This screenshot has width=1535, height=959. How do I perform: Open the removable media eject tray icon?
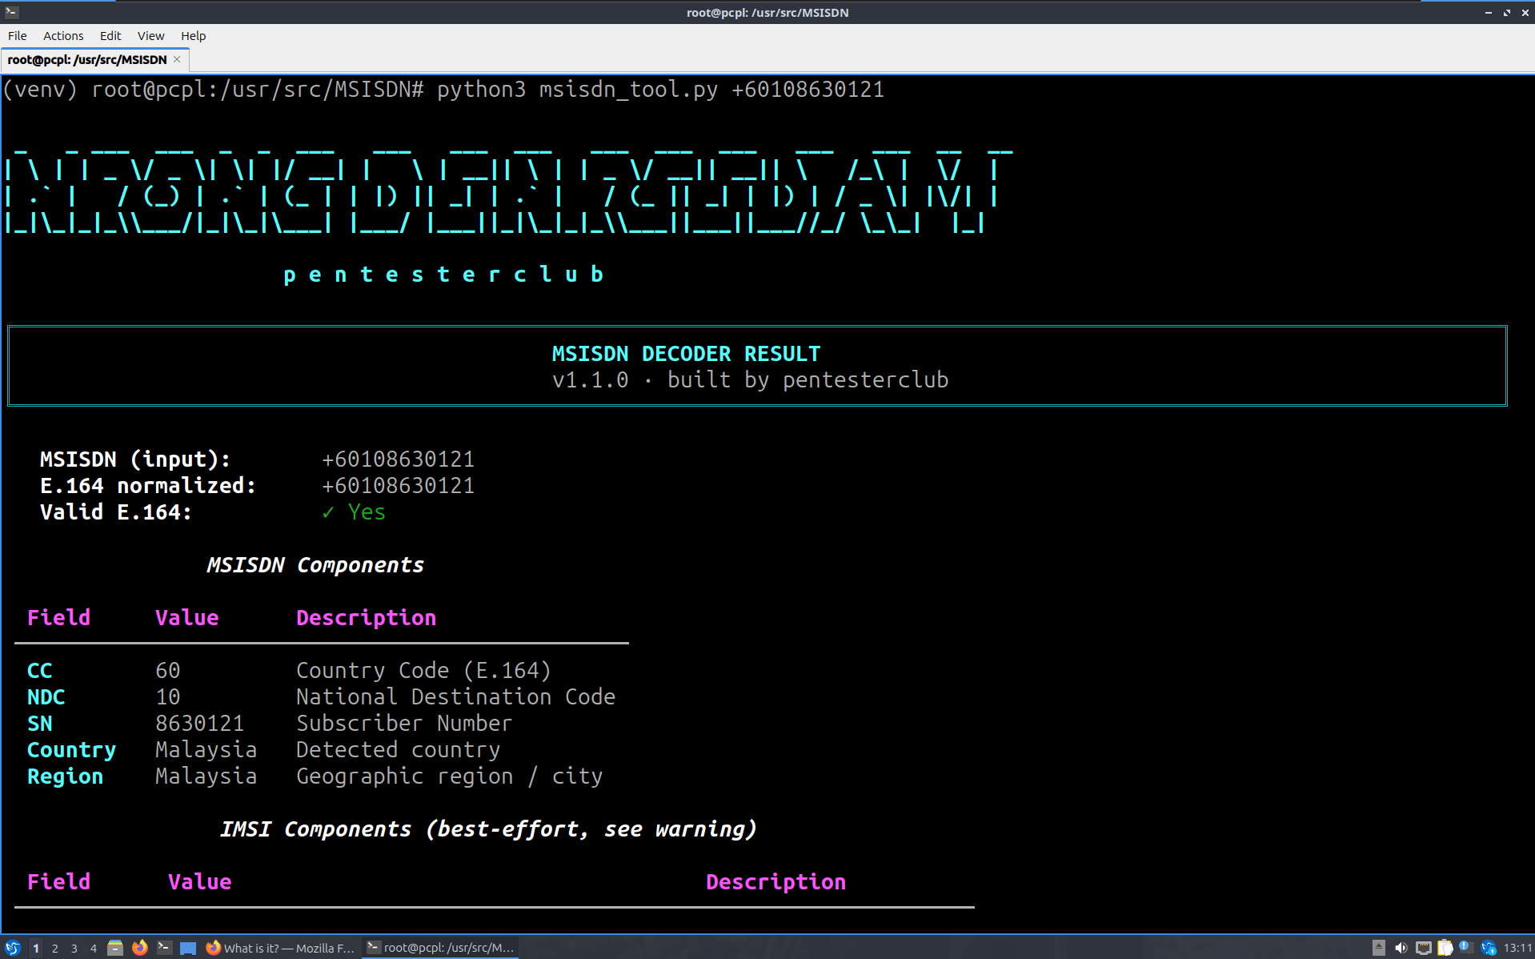(1378, 948)
